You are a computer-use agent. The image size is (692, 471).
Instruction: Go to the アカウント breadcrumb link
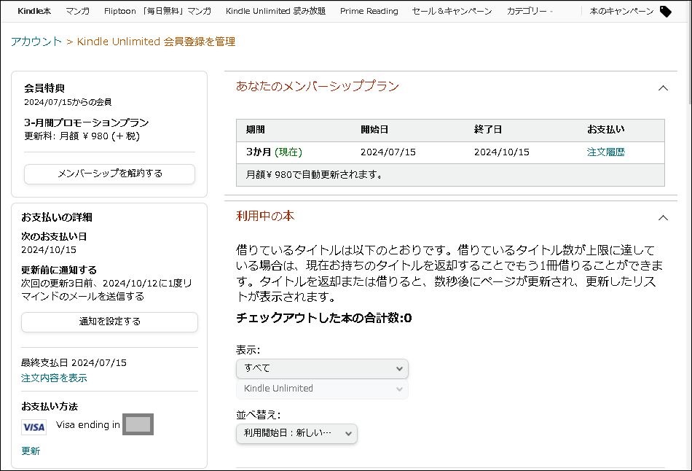pyautogui.click(x=36, y=42)
